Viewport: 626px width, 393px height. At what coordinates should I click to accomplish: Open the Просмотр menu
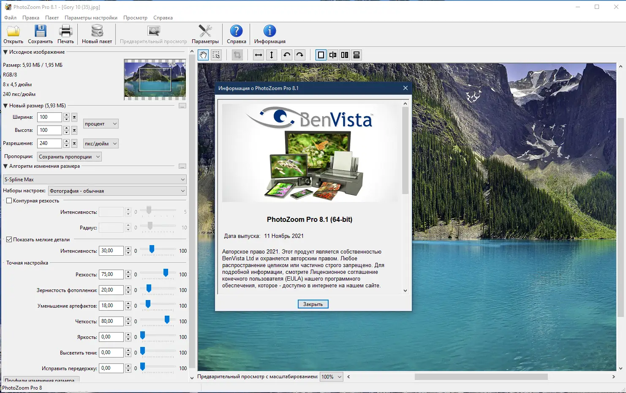tap(135, 18)
